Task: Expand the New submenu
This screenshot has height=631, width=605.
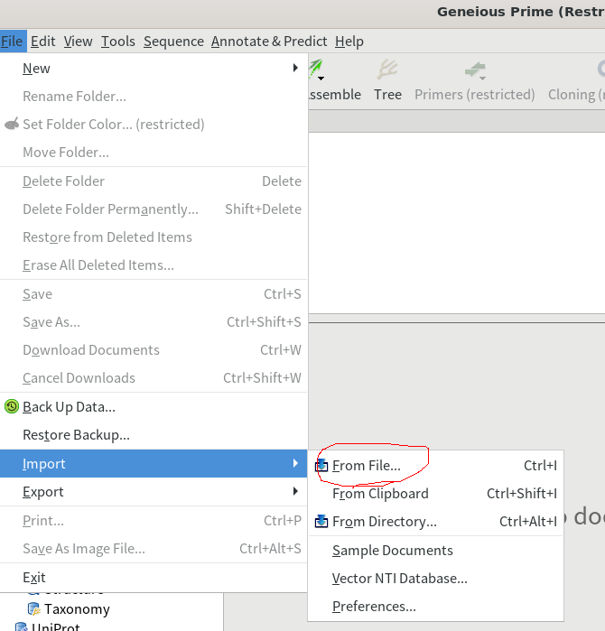Action: click(154, 68)
